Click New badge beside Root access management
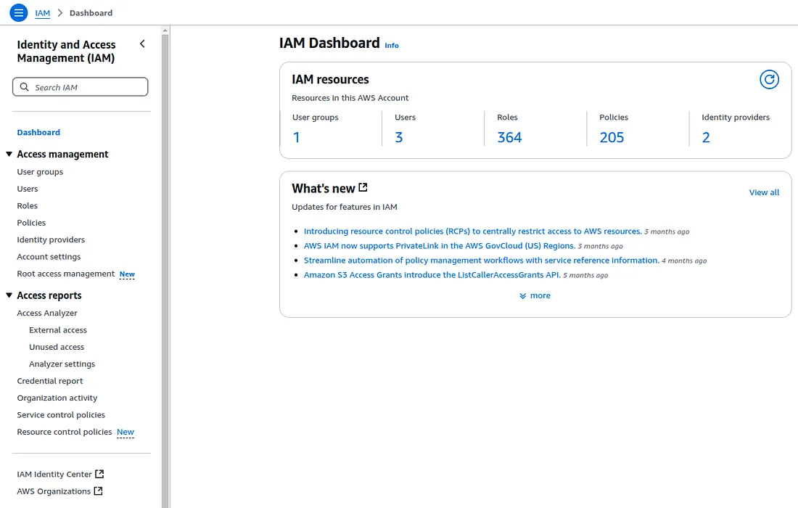The width and height of the screenshot is (798, 508). [127, 274]
